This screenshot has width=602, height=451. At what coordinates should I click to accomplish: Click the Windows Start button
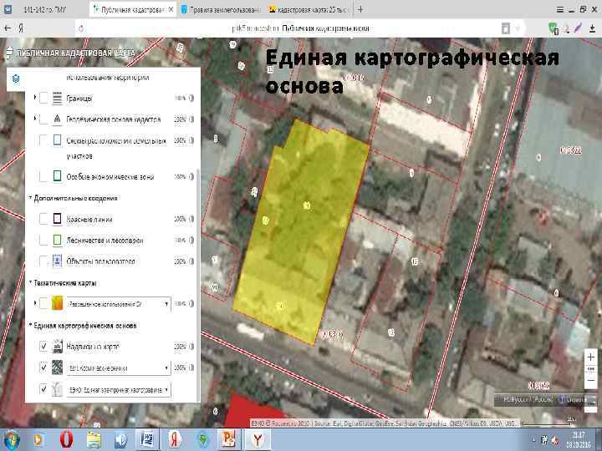[x=12, y=440]
